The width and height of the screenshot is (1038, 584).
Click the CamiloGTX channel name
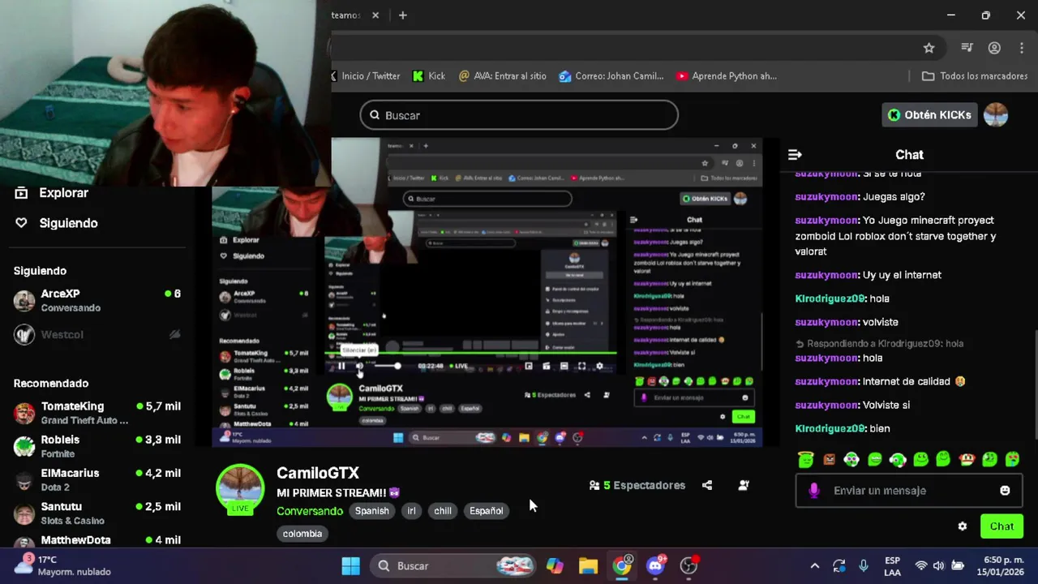pyautogui.click(x=318, y=473)
